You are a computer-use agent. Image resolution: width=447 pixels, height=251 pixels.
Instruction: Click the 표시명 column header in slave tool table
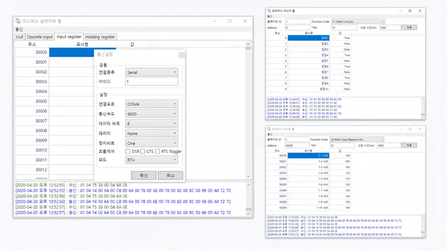click(x=83, y=45)
